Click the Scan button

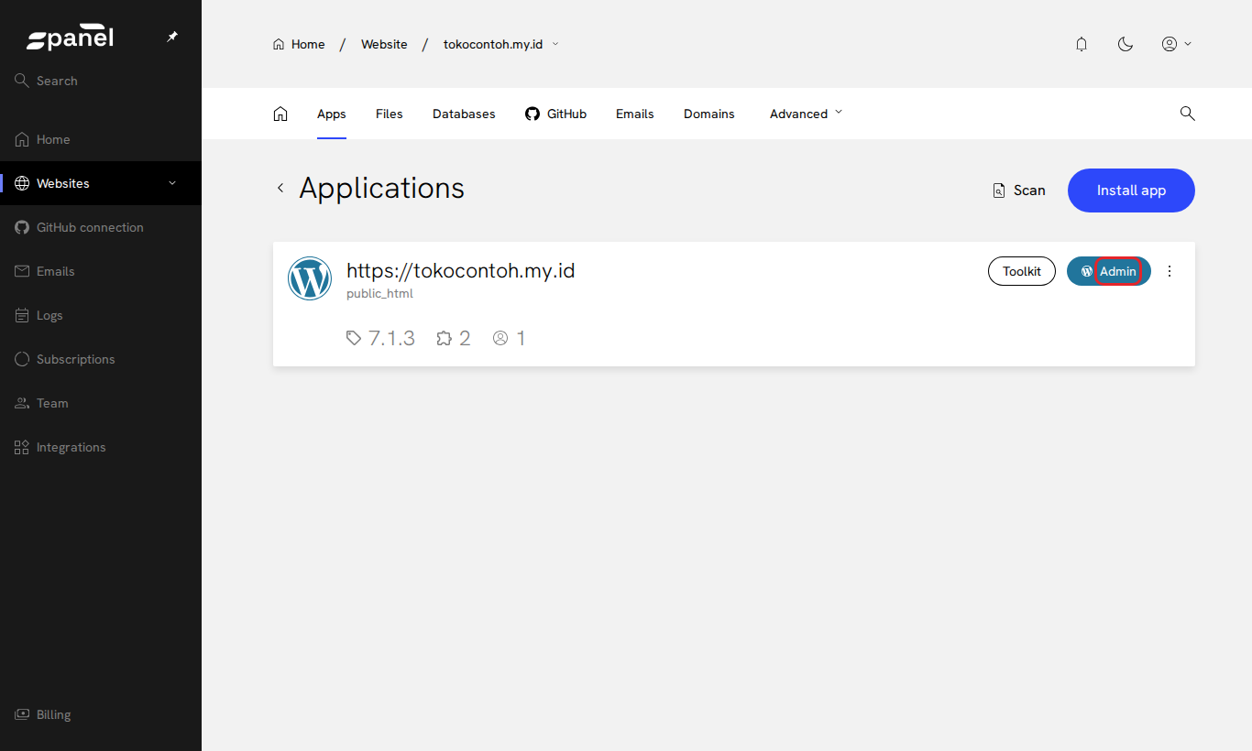1019,190
